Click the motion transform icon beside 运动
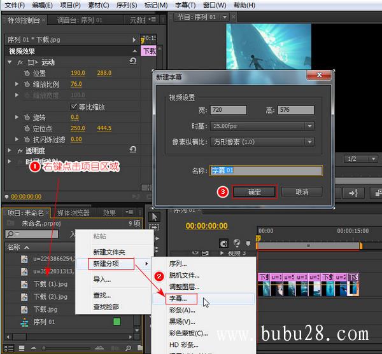This screenshot has width=382, height=354. tap(32, 62)
